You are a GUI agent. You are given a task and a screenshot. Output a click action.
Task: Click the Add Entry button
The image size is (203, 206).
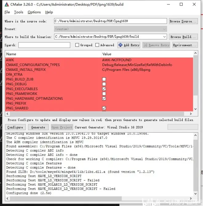coord(129,45)
